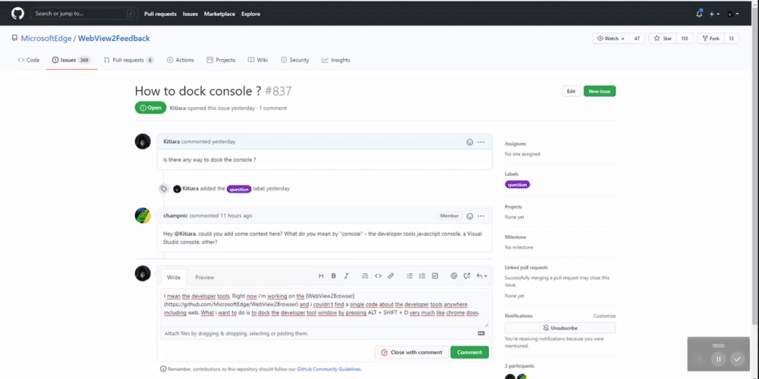759x379 pixels.
Task: Open Marketplace in the top navigation
Action: coord(219,14)
